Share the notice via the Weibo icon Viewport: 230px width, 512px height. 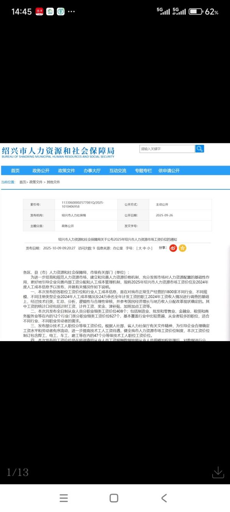coord(173,248)
